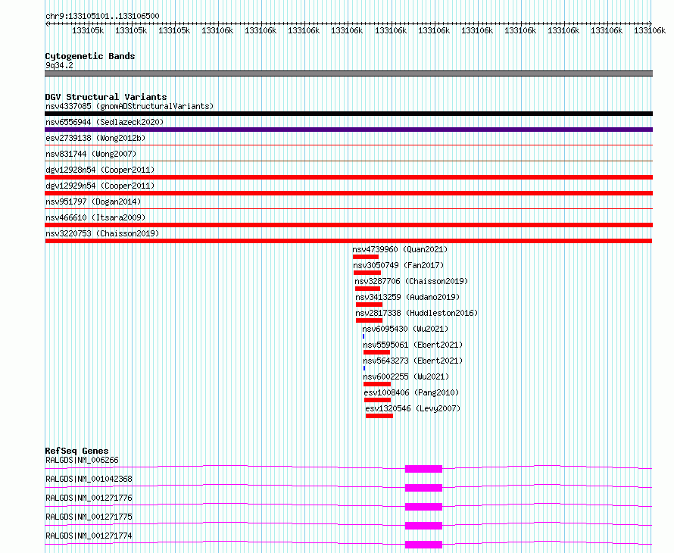Click the chr9:133105101..133106500 coordinate label
Screen dimensions: 674x553
pos(102,16)
